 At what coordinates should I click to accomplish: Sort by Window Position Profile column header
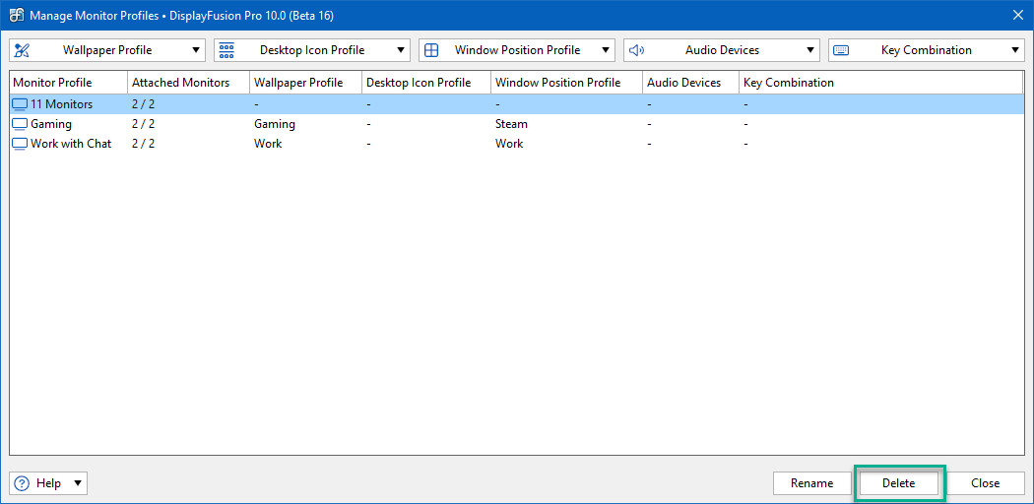point(567,83)
